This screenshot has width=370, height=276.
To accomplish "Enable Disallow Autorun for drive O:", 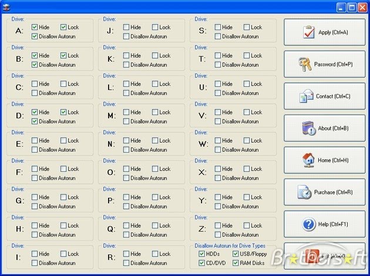I will [126, 178].
